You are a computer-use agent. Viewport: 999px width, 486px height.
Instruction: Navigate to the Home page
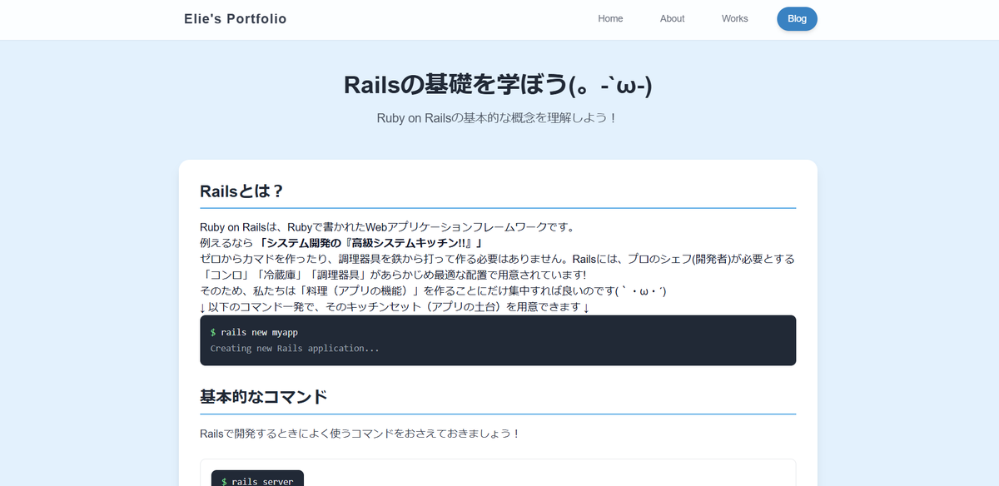610,18
